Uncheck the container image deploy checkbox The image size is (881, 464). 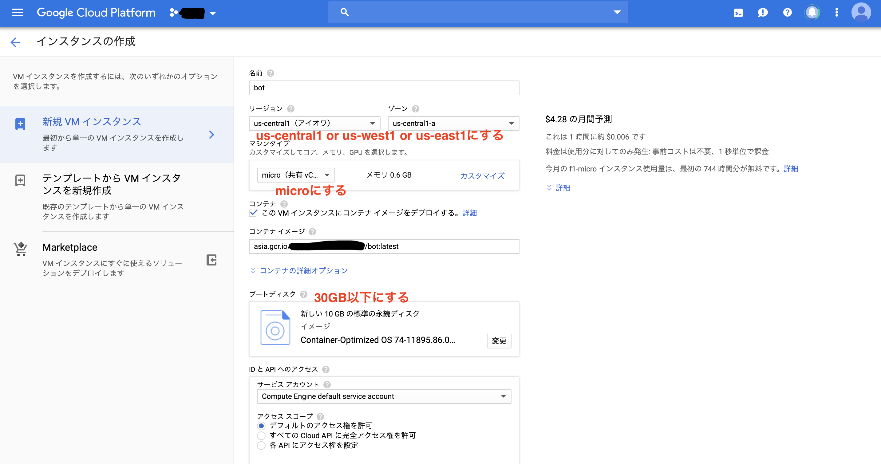[253, 213]
